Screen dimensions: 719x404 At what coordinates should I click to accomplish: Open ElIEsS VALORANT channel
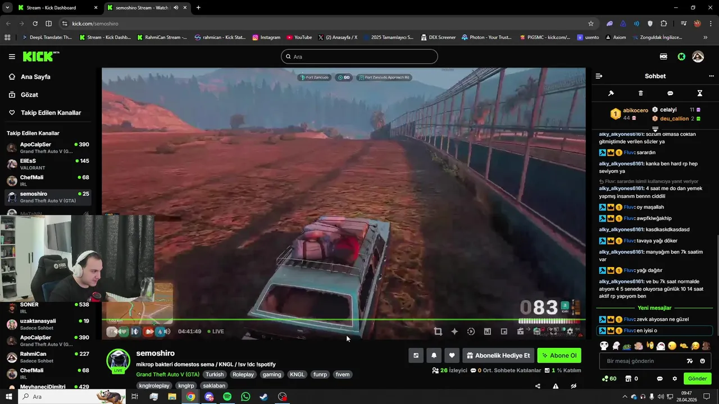(x=48, y=164)
